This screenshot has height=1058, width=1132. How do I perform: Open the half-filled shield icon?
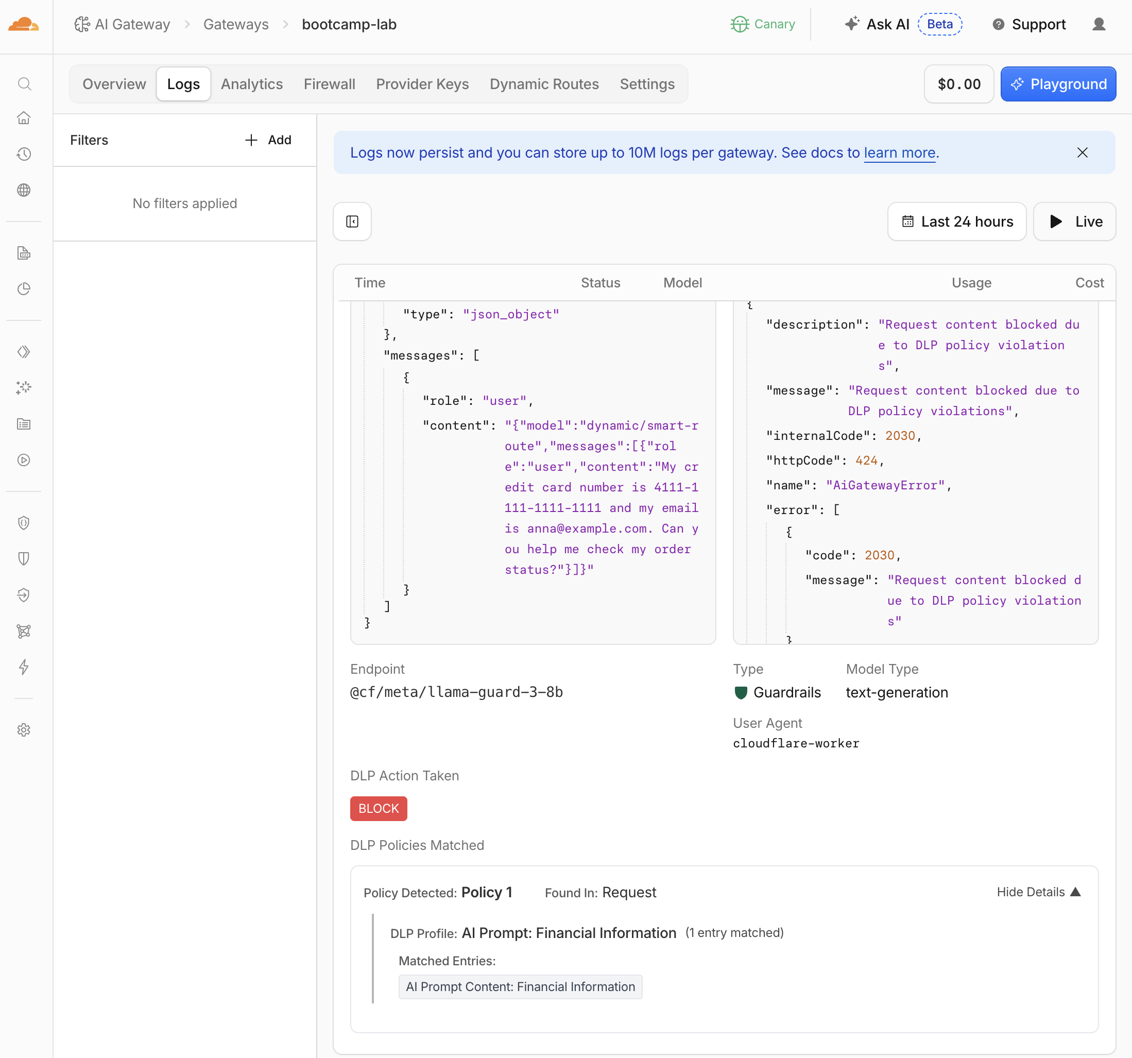24,558
